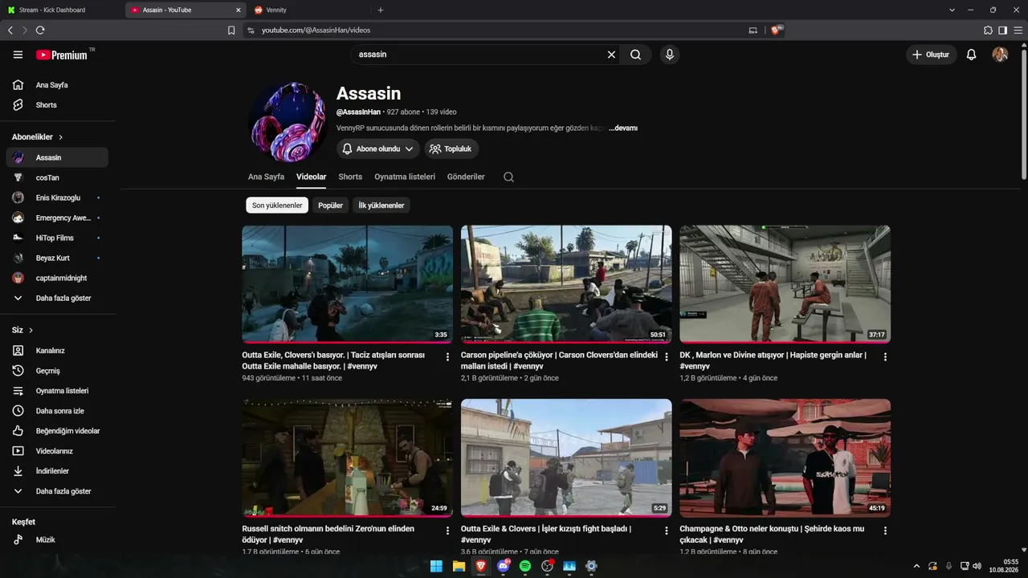Open Brave Shields icon
Viewport: 1028px width, 578px height.
(776, 30)
